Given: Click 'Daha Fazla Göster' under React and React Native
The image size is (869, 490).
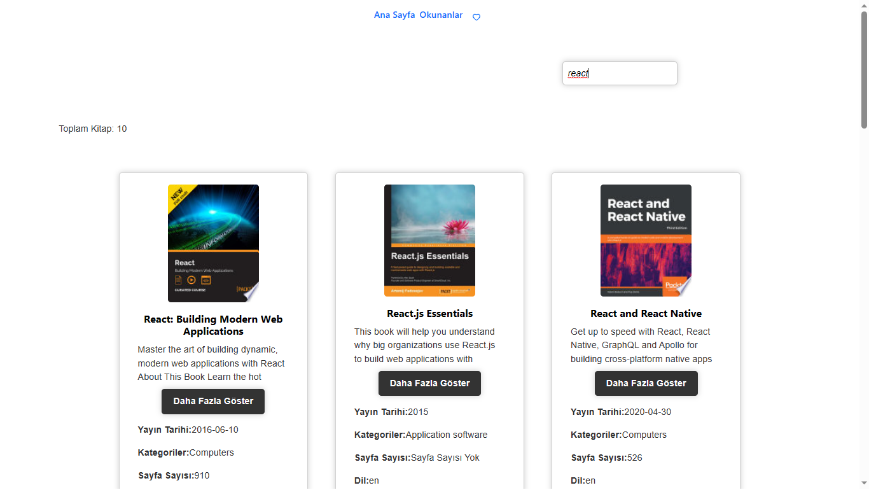Looking at the screenshot, I should (646, 383).
